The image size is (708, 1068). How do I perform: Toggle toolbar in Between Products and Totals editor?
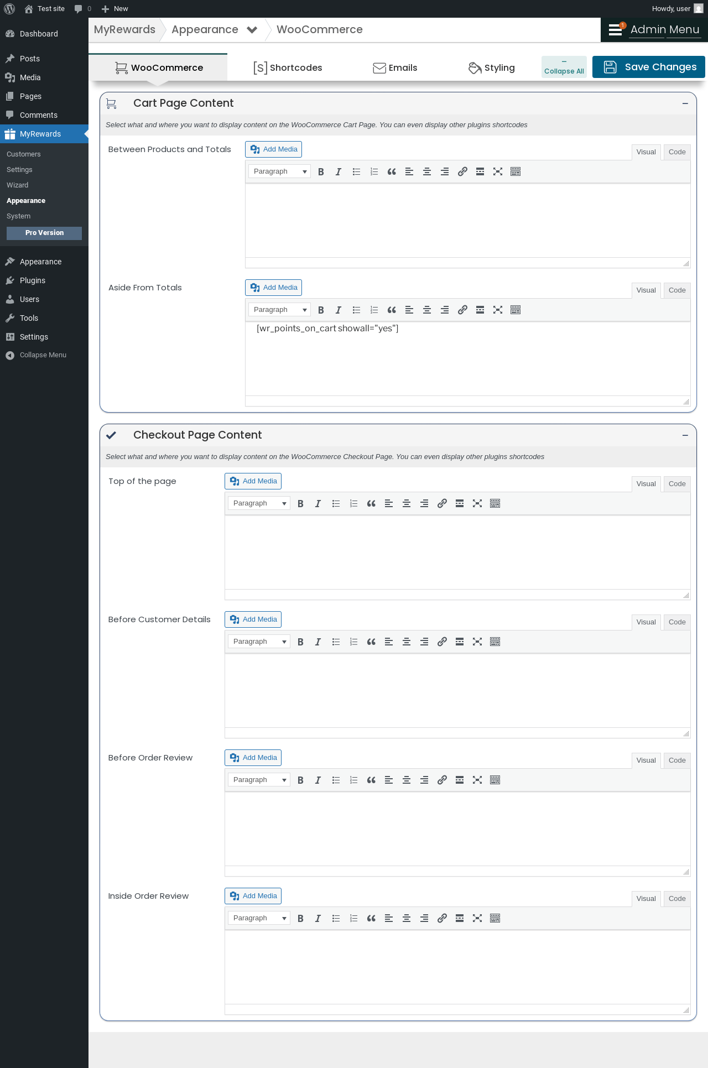(x=516, y=171)
